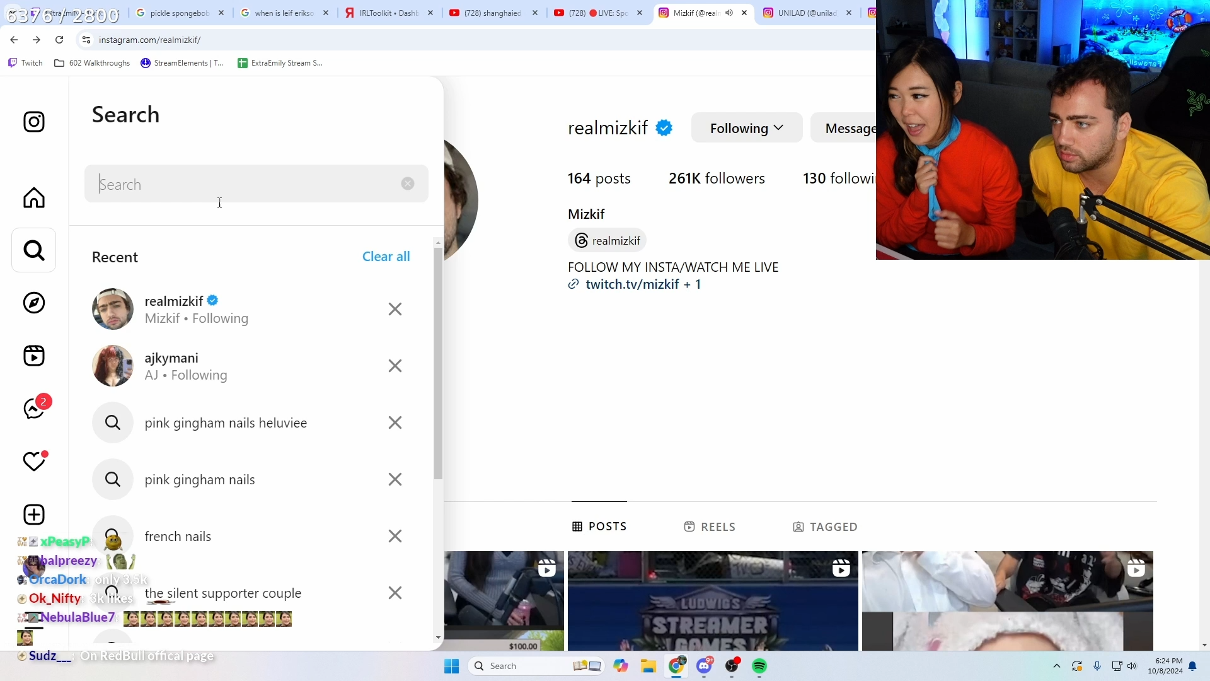Click the create new post icon

point(34,515)
